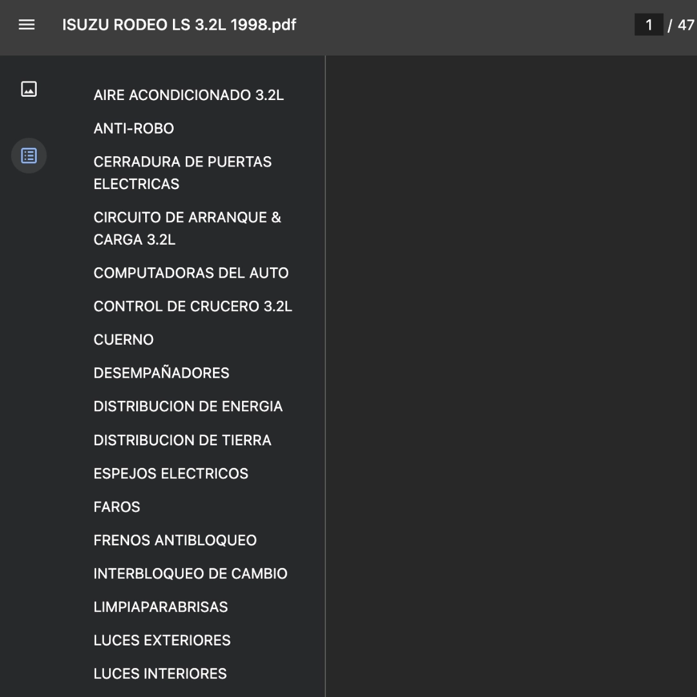Jump to LIMPIAPARABRISAS section

click(x=161, y=607)
